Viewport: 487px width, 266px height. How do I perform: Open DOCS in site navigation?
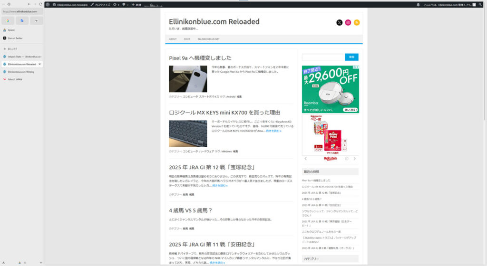point(187,39)
